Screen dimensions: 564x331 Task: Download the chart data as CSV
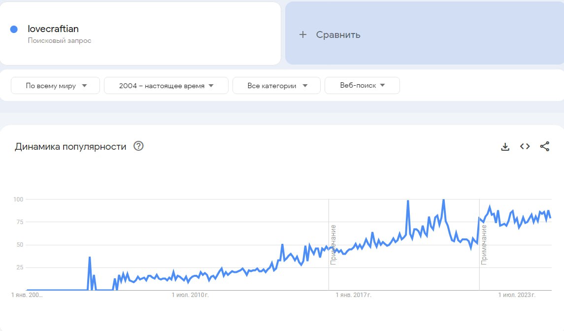tap(505, 146)
